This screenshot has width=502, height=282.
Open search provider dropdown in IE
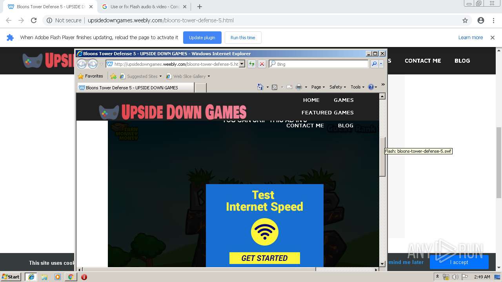pyautogui.click(x=381, y=64)
